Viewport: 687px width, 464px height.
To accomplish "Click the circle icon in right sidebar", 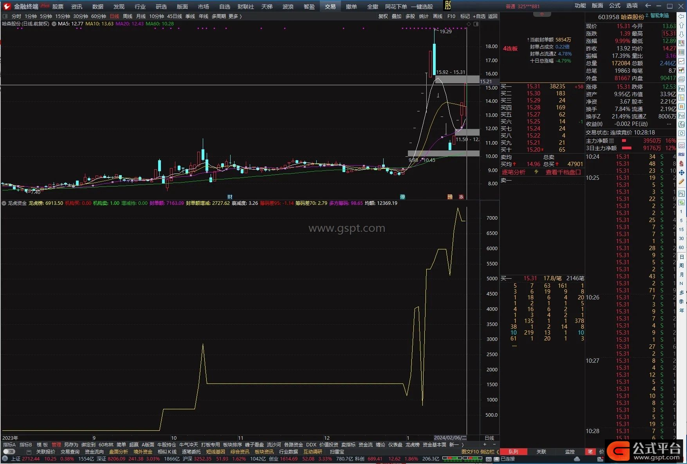I will tap(682, 134).
